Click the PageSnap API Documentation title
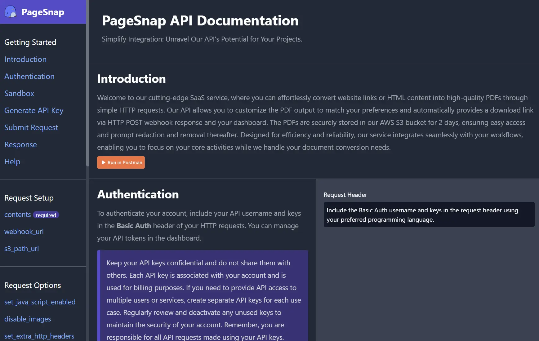 click(x=200, y=21)
